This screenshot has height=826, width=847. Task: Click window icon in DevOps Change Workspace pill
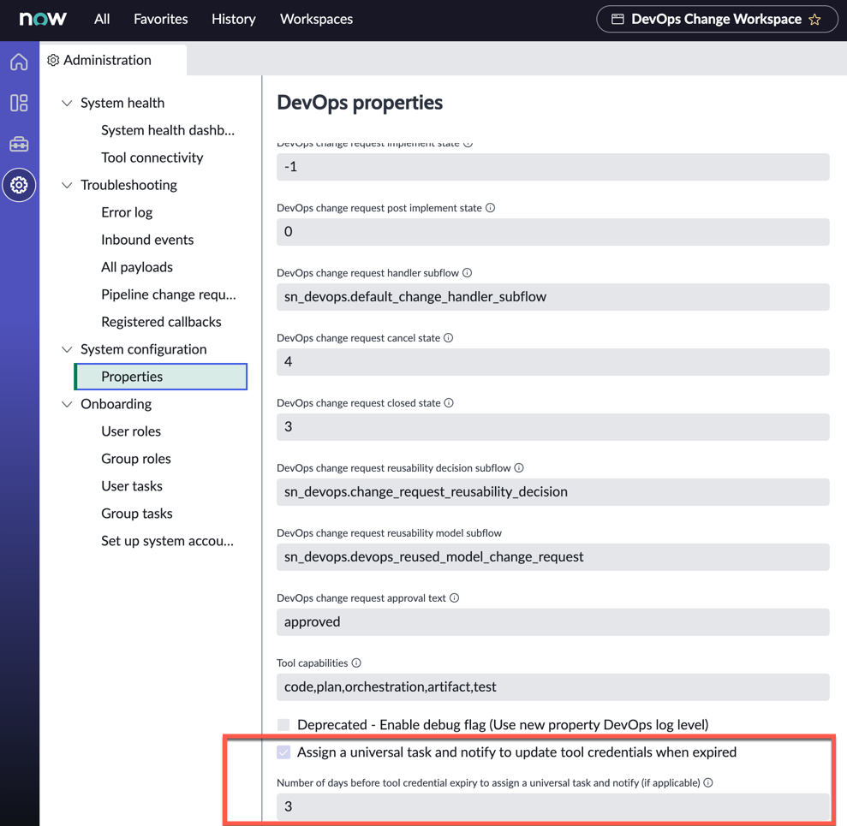[x=617, y=20]
